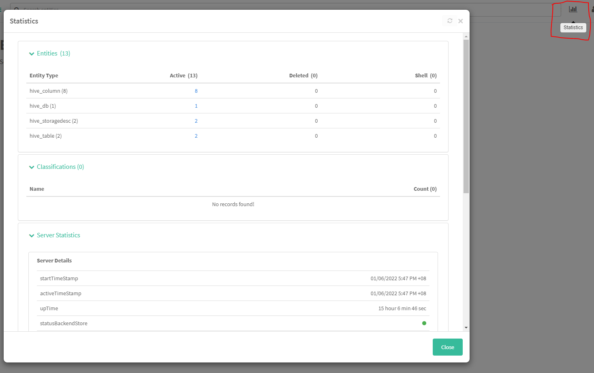594x373 pixels.
Task: Click the dialog vertical scrollbar thumb
Action: pos(466,117)
